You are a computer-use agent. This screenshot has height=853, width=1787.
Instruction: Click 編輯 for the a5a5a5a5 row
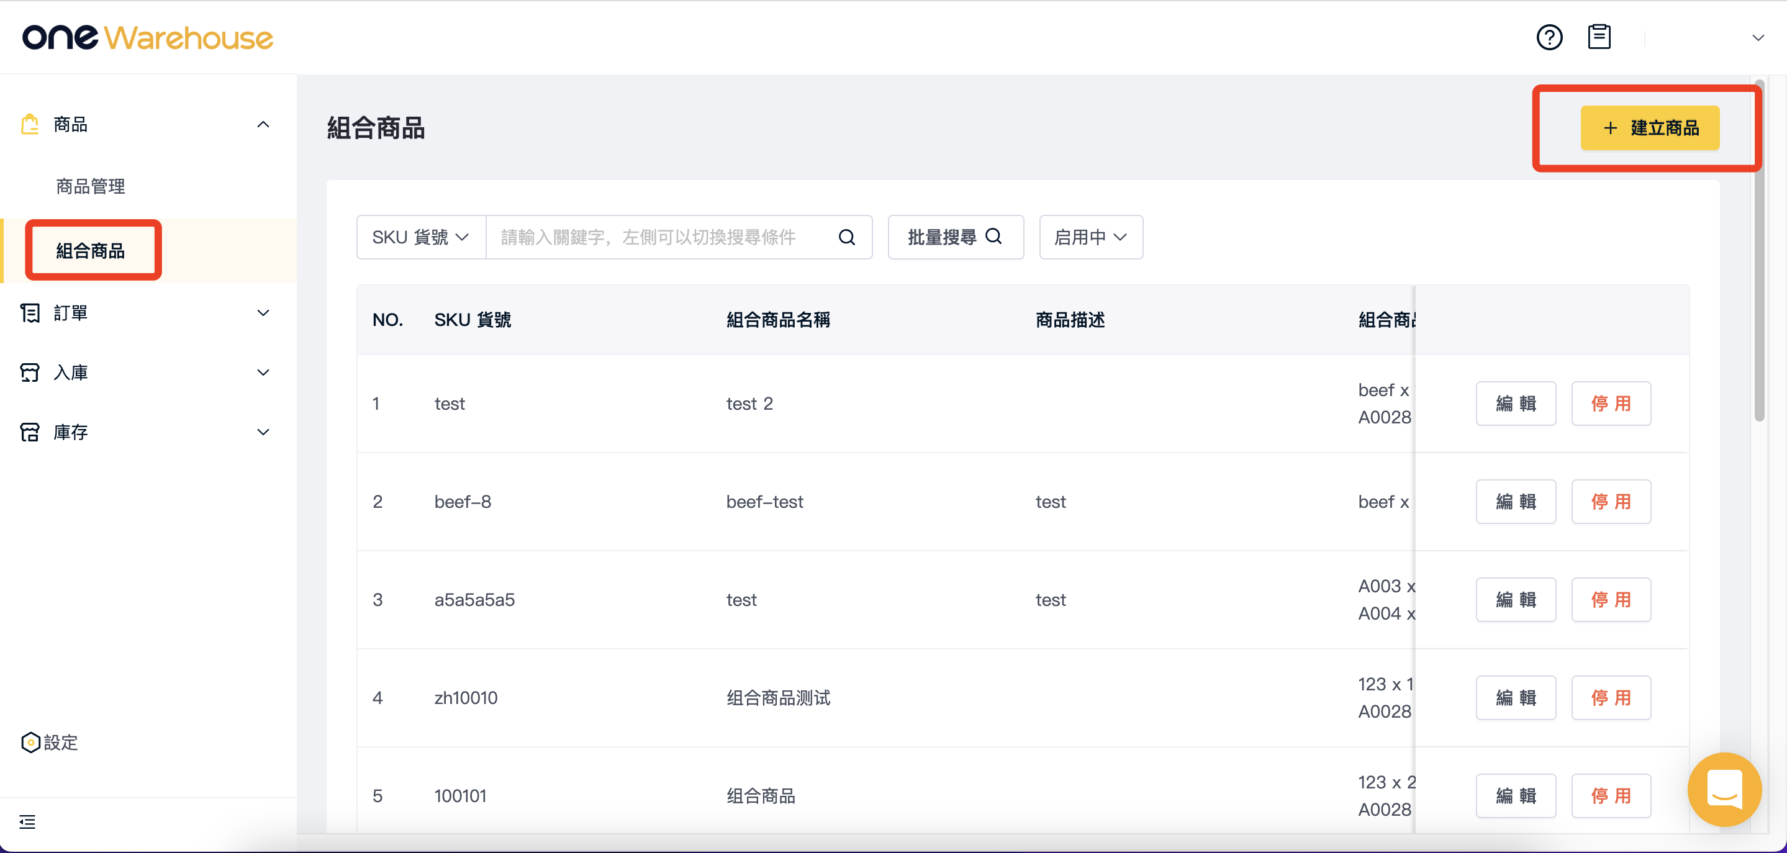tap(1516, 600)
